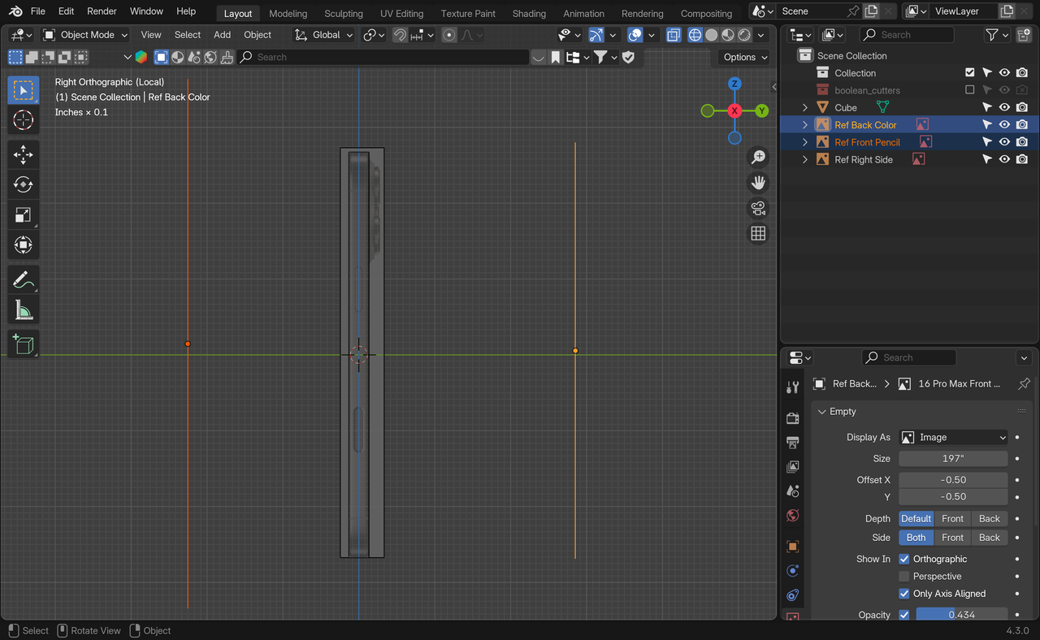The width and height of the screenshot is (1040, 640).
Task: Enable the Perspective checkbox
Action: [904, 576]
